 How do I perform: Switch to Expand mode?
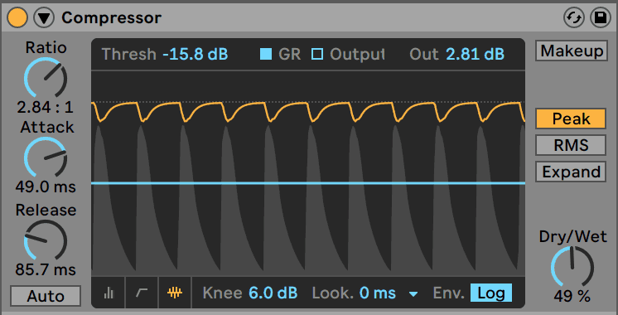pyautogui.click(x=570, y=172)
